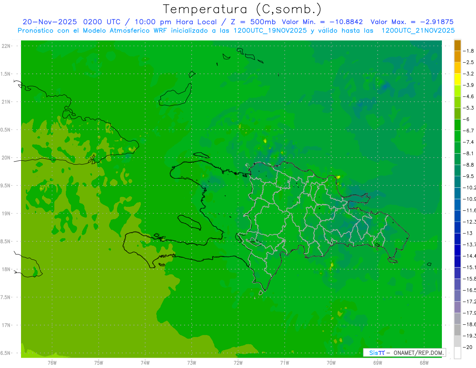This screenshot has width=476, height=368.
Task: Click the '19N' latitude label
Action: coord(6,214)
